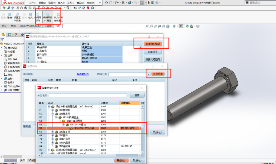Click the Select cursor tool icon

(x=142, y=3)
